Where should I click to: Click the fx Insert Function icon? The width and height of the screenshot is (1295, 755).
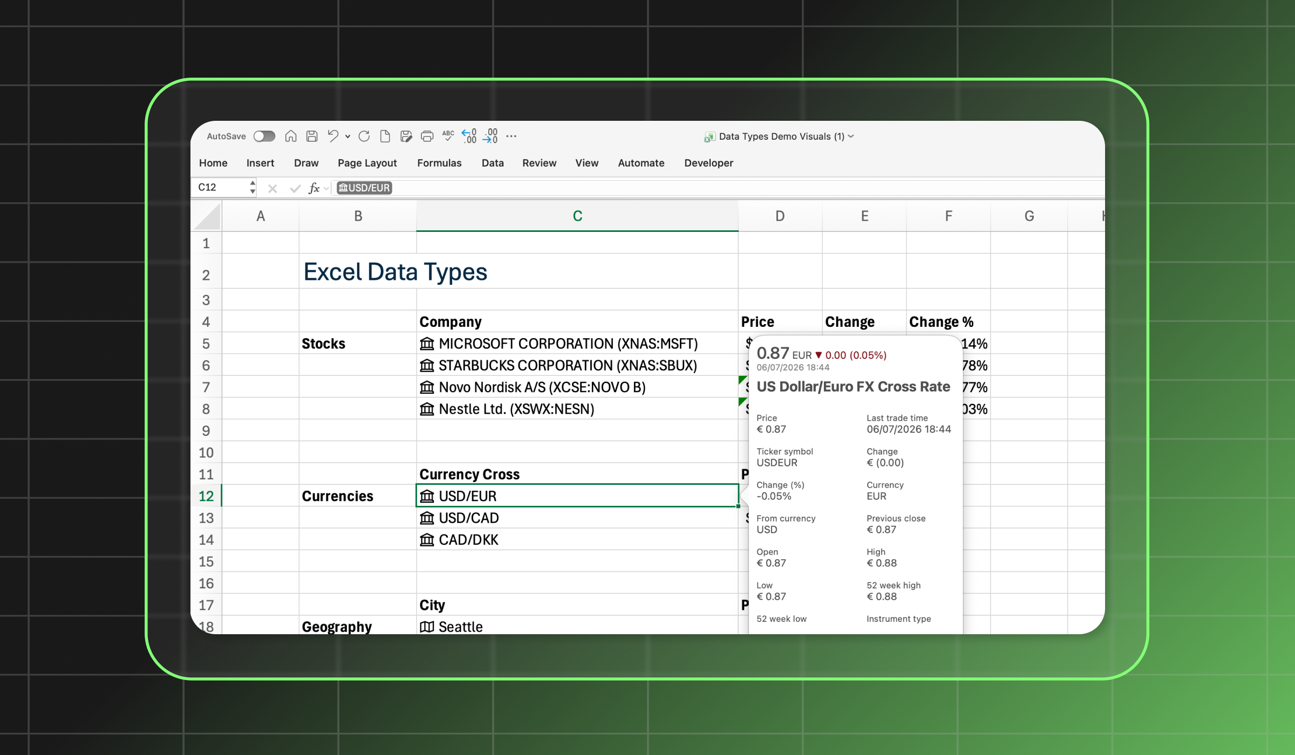coord(314,188)
